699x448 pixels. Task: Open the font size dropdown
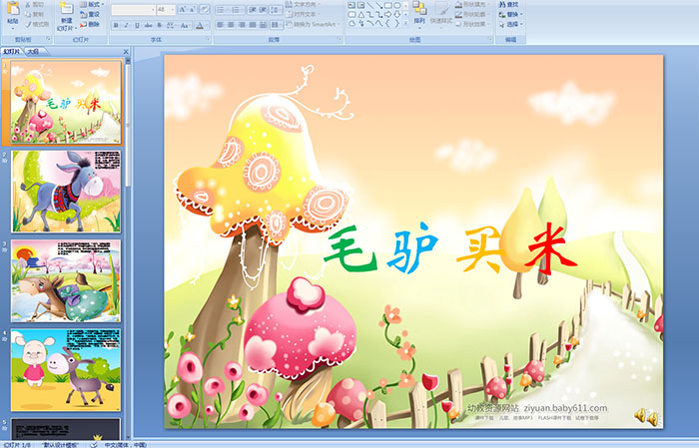[173, 9]
